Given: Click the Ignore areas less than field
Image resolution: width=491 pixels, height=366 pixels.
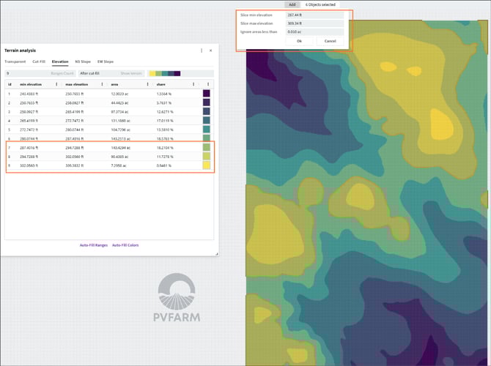Looking at the screenshot, I should point(314,32).
